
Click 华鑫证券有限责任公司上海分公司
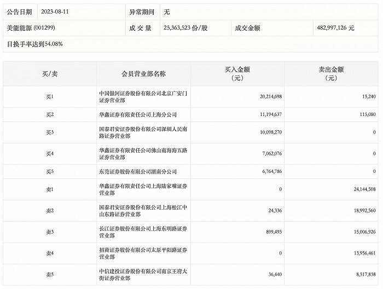[x=138, y=114]
